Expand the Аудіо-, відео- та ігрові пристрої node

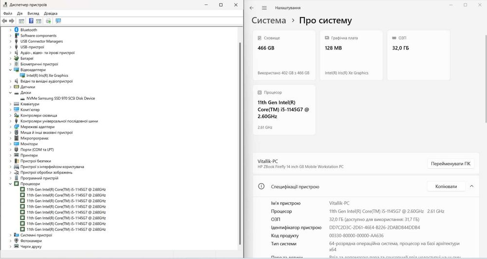pyautogui.click(x=10, y=52)
